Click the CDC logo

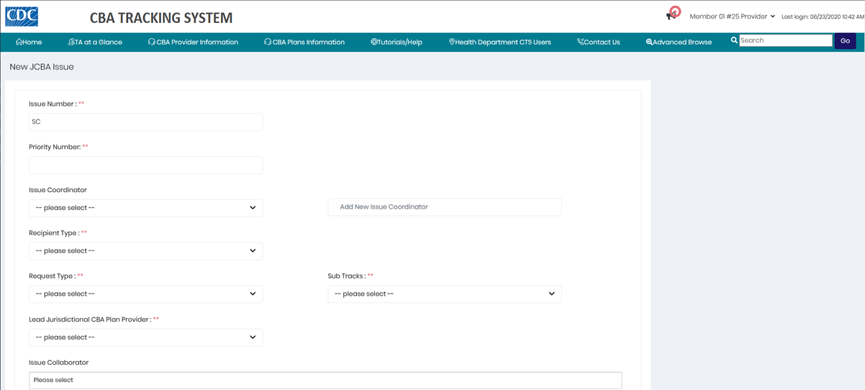point(22,17)
